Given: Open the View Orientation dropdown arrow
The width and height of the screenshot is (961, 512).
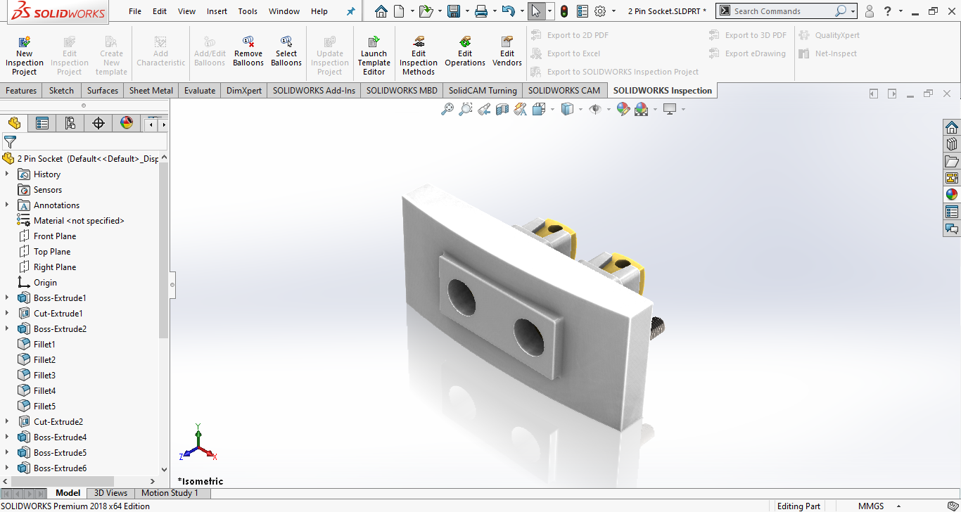Looking at the screenshot, I should (552, 109).
